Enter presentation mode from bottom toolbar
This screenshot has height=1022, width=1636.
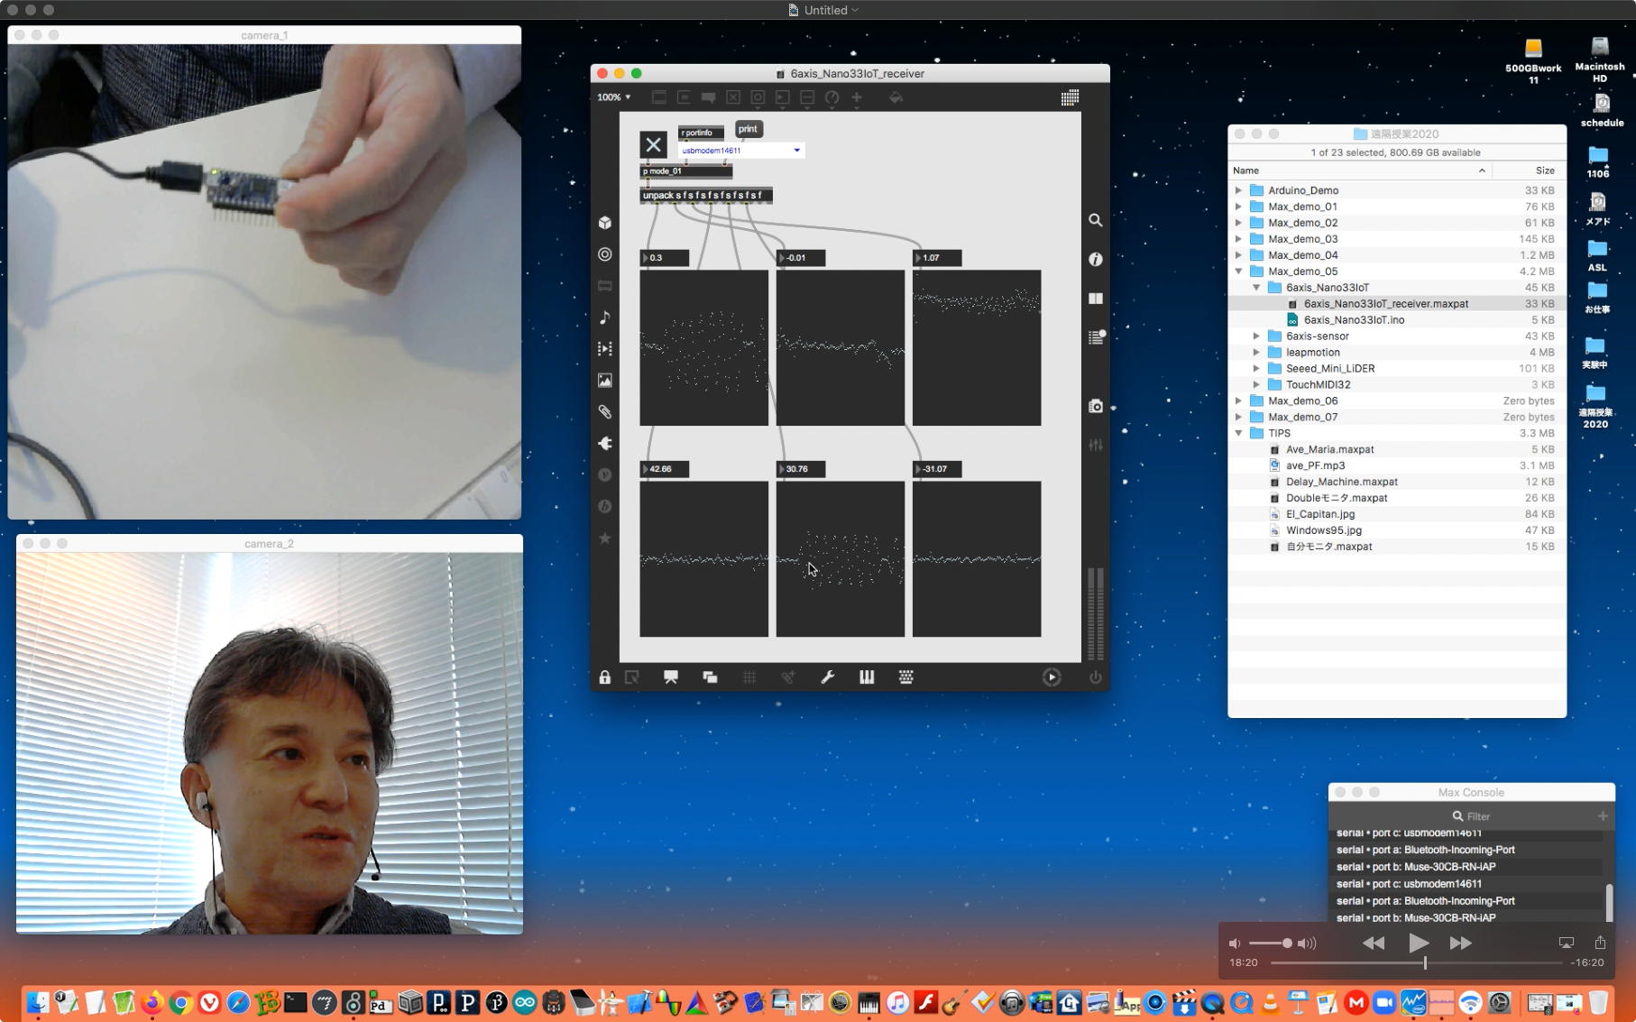pyautogui.click(x=670, y=677)
